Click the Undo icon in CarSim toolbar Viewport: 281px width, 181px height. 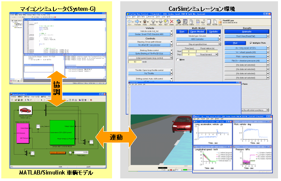(x=203, y=22)
